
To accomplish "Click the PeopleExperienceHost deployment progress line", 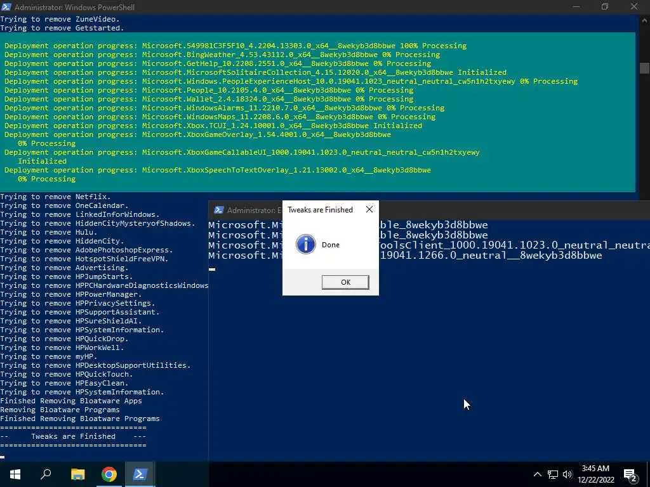I will (291, 81).
